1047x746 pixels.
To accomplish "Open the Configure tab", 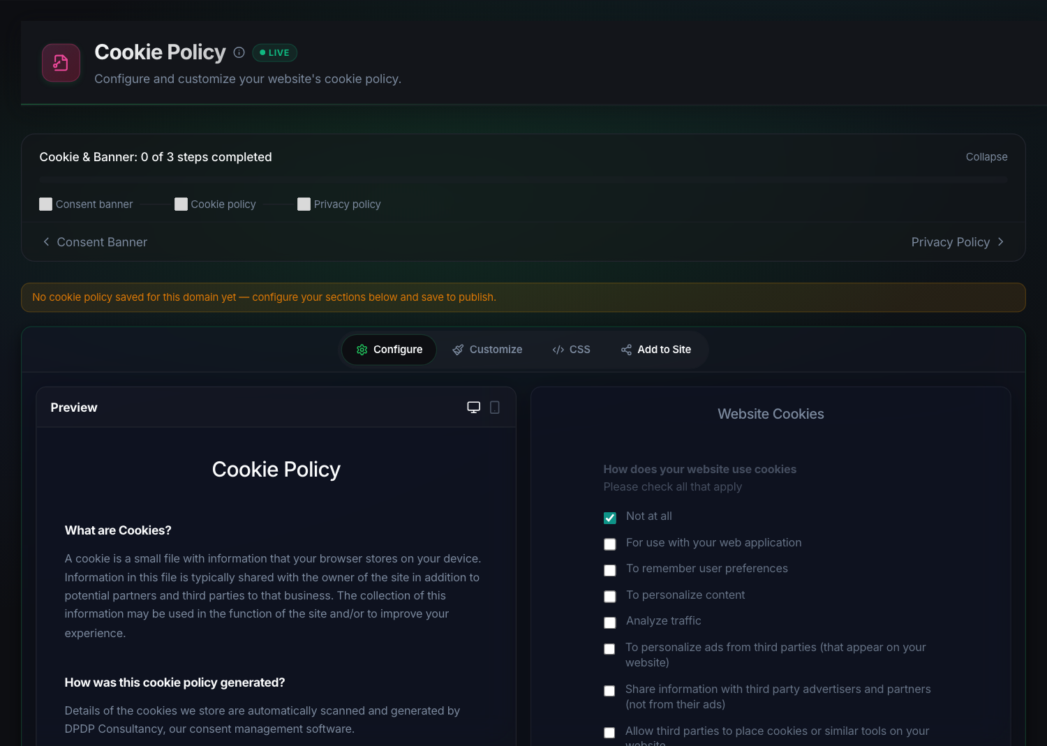I will (389, 350).
